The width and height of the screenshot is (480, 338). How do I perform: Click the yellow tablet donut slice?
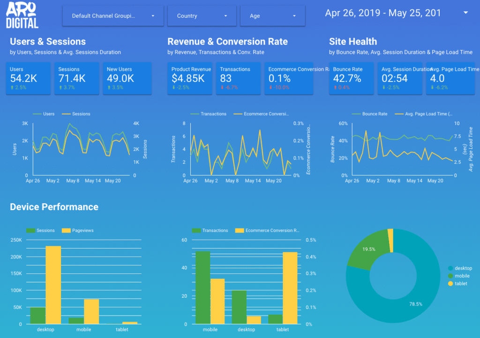coord(390,240)
